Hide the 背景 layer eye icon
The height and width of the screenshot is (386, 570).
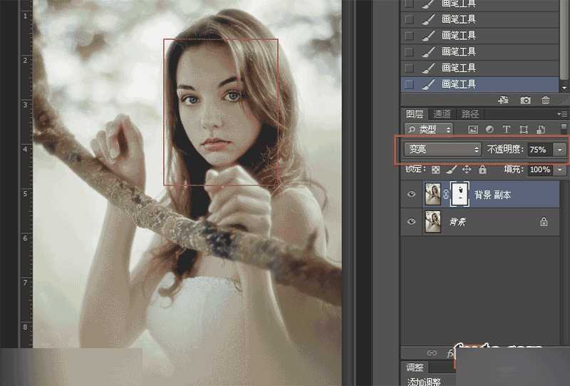tap(411, 221)
